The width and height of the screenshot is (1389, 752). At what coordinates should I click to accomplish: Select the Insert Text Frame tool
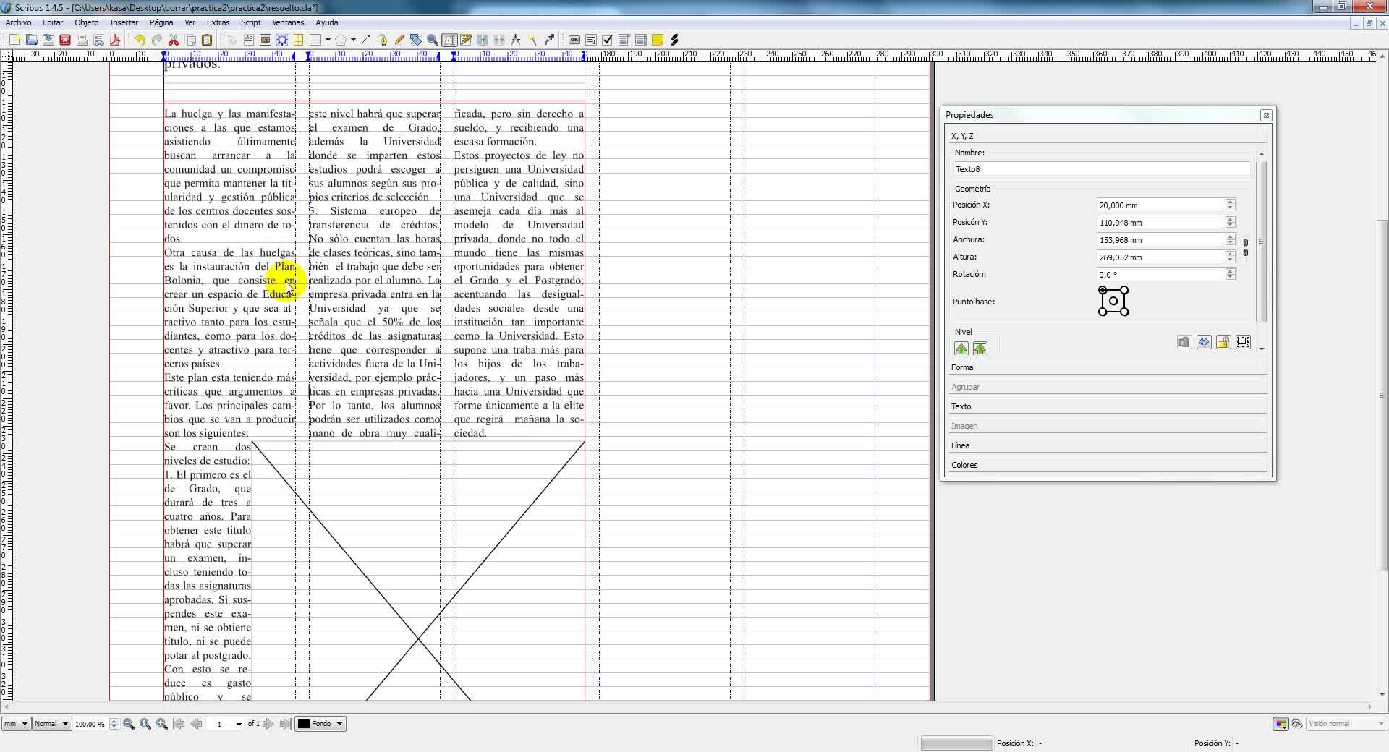coord(248,40)
